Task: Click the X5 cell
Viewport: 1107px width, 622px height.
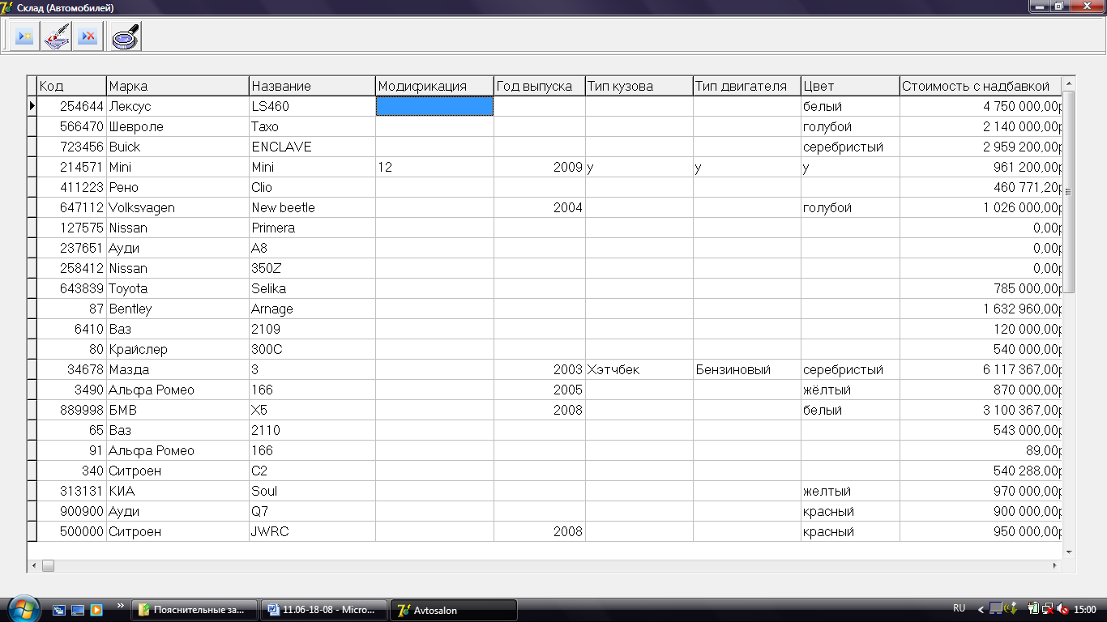Action: pyautogui.click(x=312, y=410)
